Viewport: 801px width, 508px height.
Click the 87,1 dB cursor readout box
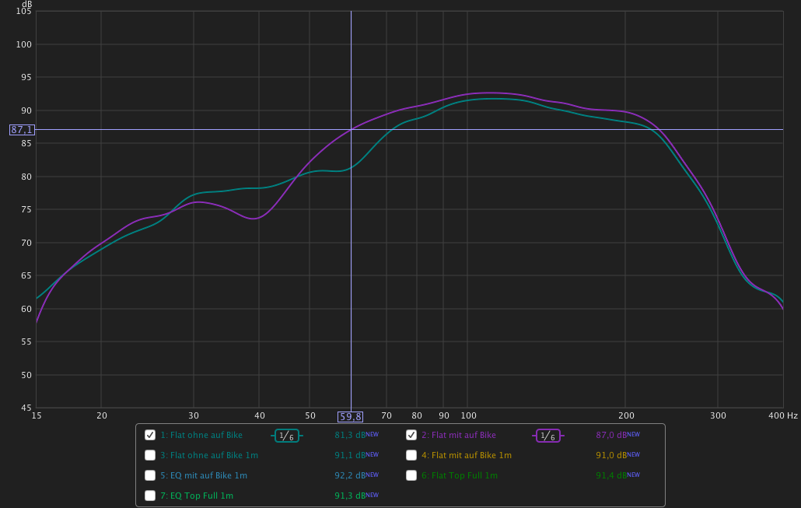[22, 130]
